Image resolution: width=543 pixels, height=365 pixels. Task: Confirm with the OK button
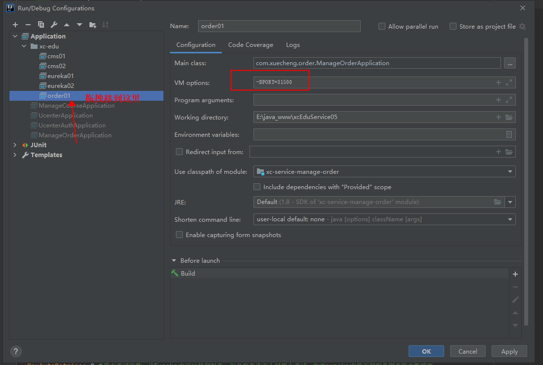tap(426, 351)
